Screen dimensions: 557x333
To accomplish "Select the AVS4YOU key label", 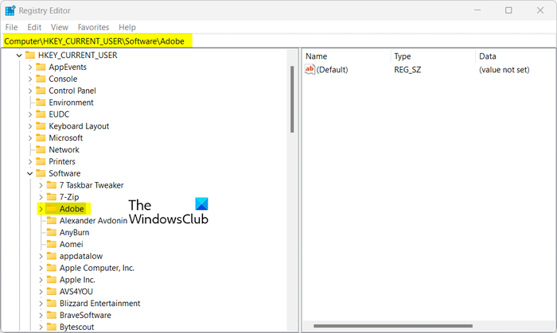I will (76, 292).
